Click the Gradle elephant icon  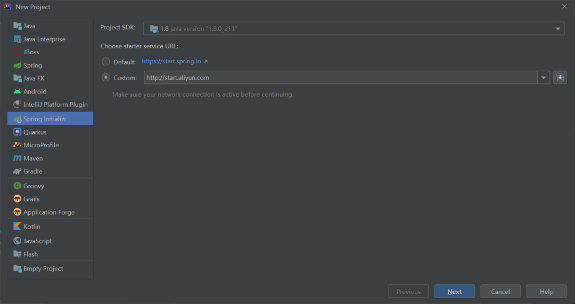pyautogui.click(x=18, y=171)
